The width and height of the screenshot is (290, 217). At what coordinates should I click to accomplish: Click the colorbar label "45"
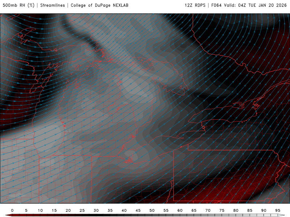[x=138, y=210]
